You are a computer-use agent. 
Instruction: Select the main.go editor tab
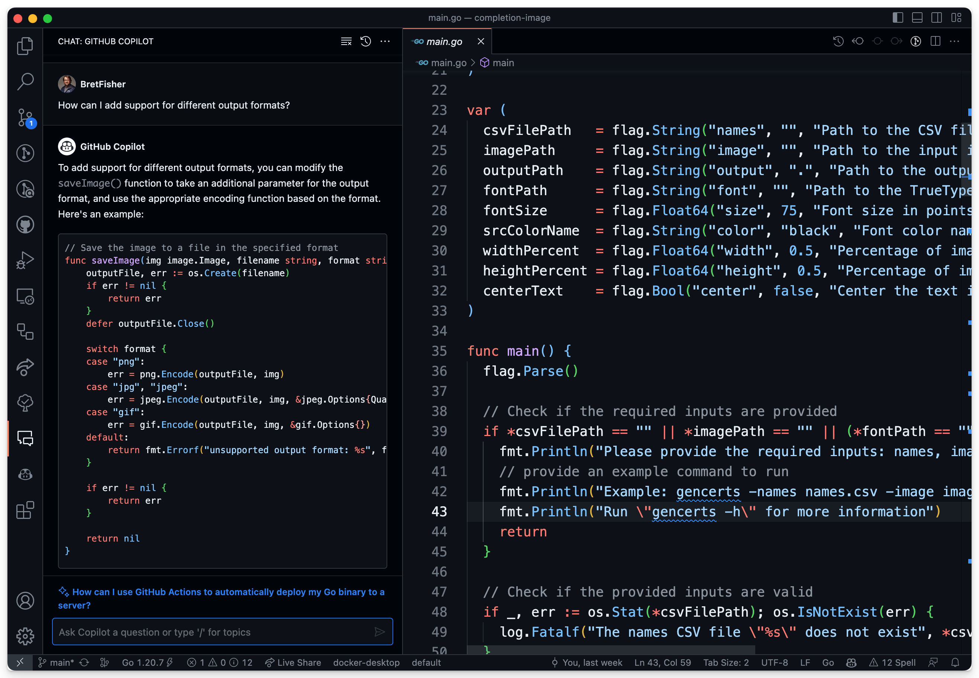pos(444,41)
